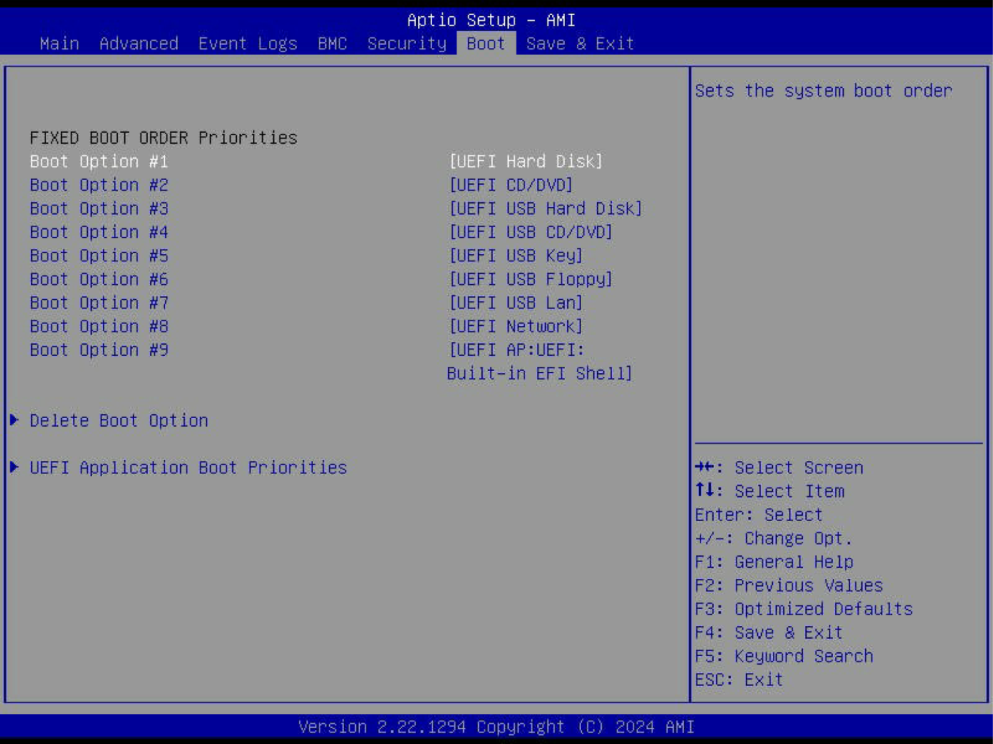Click 'F4: Save & Exit' hint

click(768, 633)
